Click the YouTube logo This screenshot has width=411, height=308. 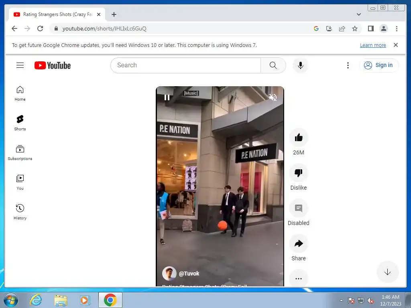[x=53, y=65]
